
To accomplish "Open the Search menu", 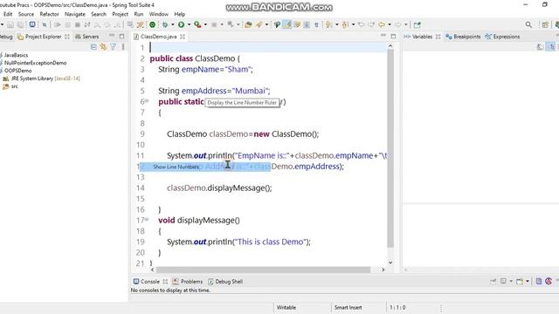I will point(99,14).
